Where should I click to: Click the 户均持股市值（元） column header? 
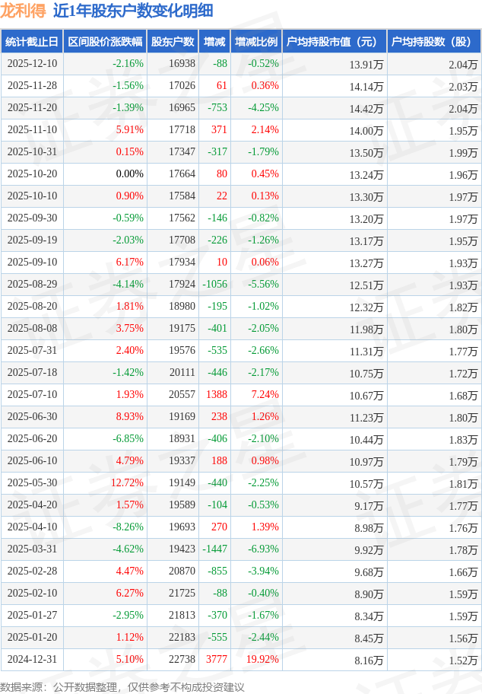click(335, 42)
